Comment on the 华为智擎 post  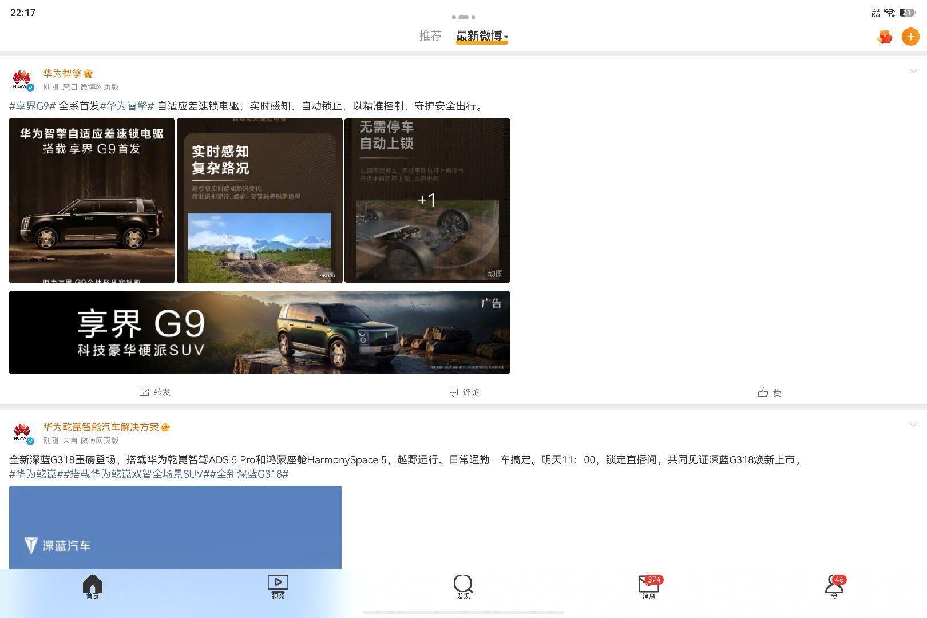(x=464, y=392)
